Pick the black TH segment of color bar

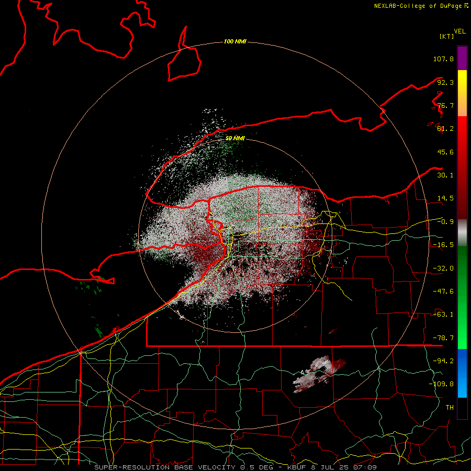[x=462, y=408]
